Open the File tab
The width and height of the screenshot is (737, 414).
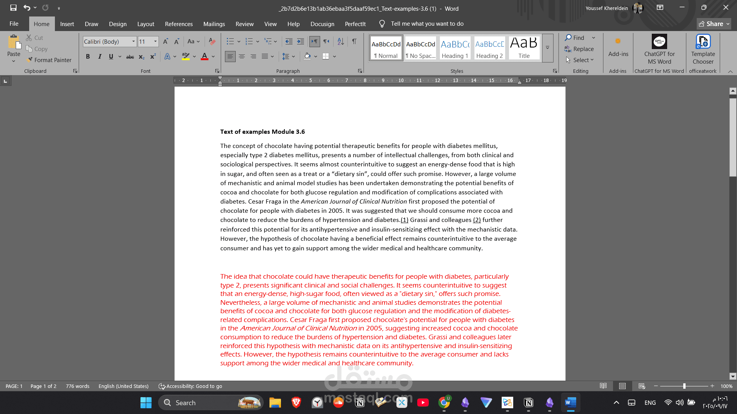pos(14,24)
